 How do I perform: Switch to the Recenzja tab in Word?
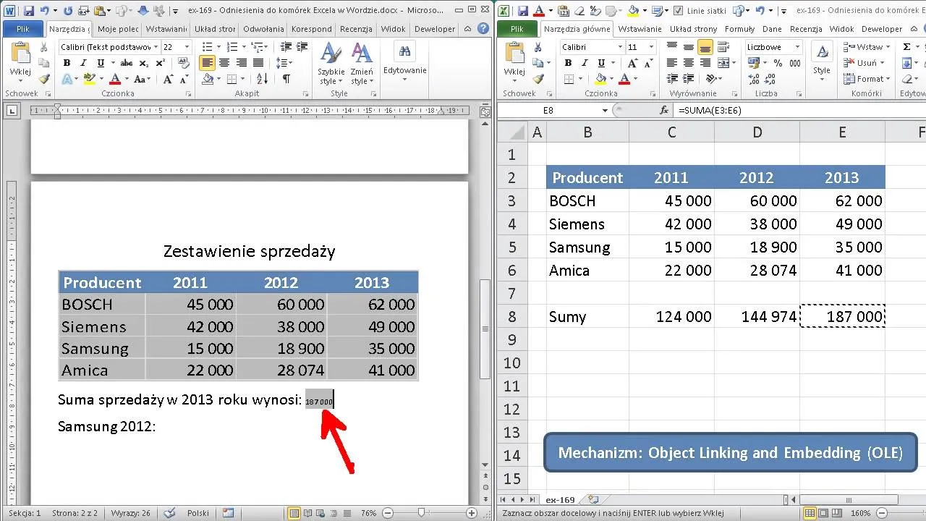[355, 29]
